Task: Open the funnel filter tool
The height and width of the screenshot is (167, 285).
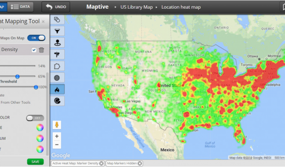Action: pyautogui.click(x=57, y=31)
